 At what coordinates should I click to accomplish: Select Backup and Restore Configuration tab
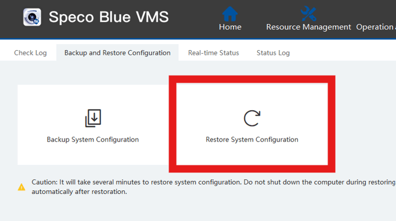118,53
